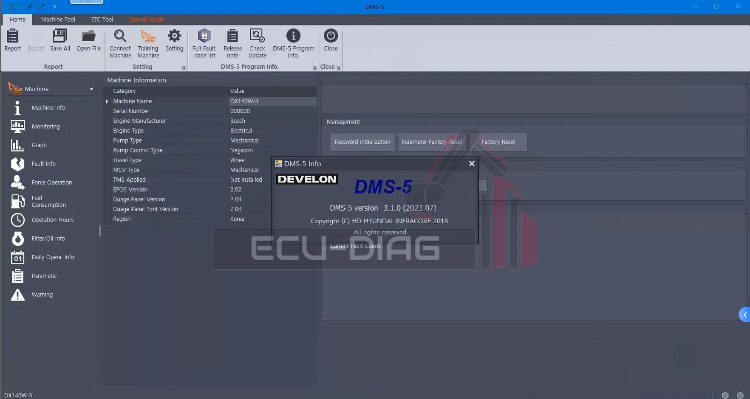Select the TMS Applied row
The image size is (750, 399).
coord(211,180)
